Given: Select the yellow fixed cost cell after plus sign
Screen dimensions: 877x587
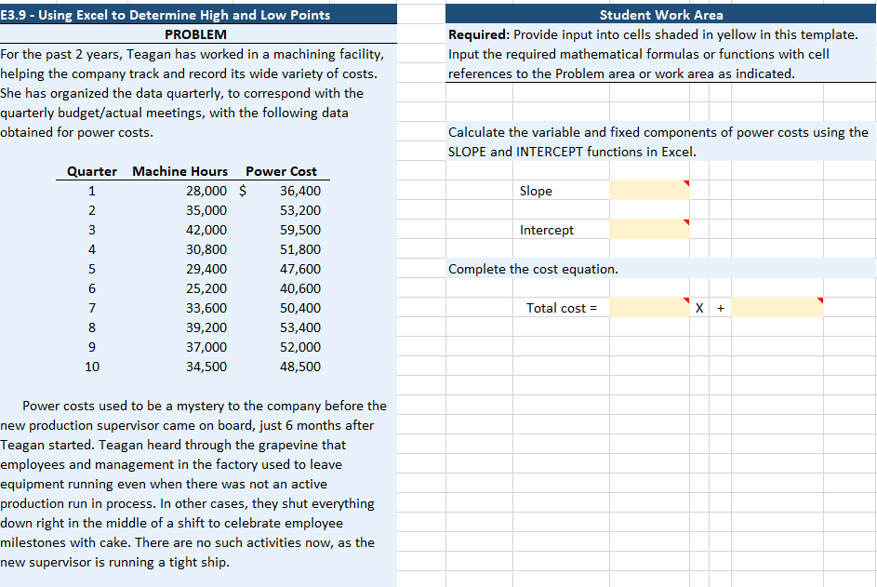Looking at the screenshot, I should [x=777, y=307].
